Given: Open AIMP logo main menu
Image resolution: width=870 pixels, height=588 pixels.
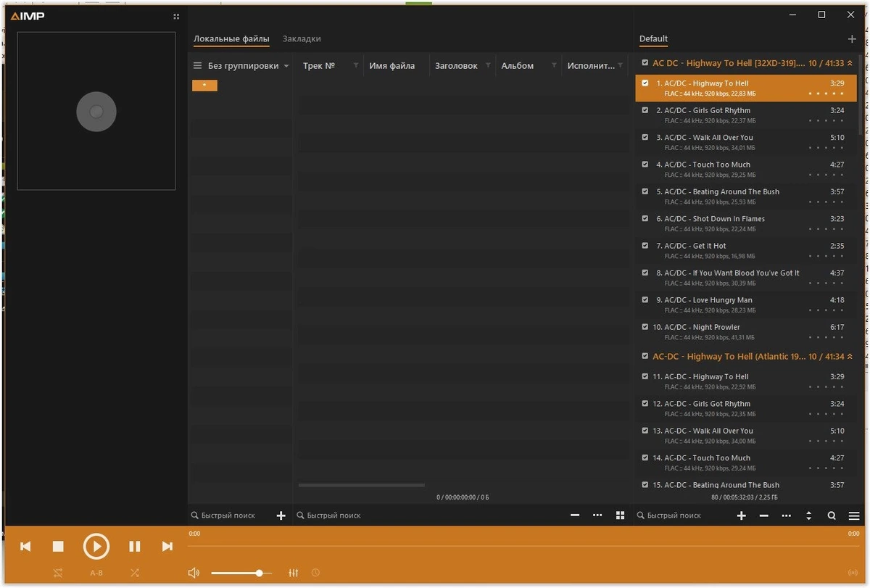Looking at the screenshot, I should (x=28, y=17).
